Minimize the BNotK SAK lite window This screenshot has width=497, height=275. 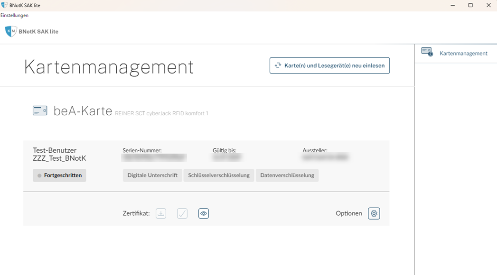[452, 5]
